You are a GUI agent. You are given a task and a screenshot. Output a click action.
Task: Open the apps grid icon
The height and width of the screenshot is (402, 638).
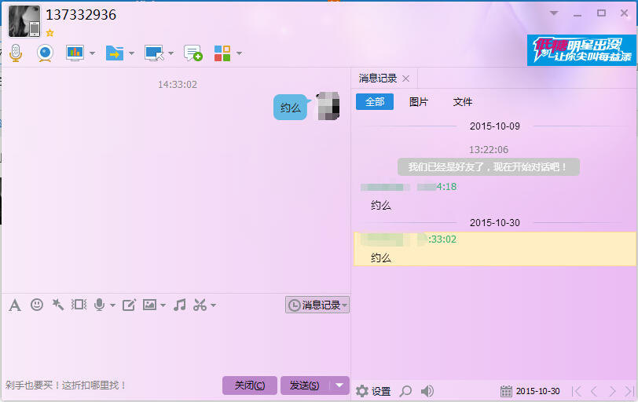click(x=222, y=53)
